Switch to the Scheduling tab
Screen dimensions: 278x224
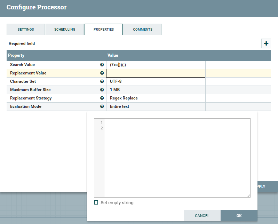pyautogui.click(x=65, y=30)
